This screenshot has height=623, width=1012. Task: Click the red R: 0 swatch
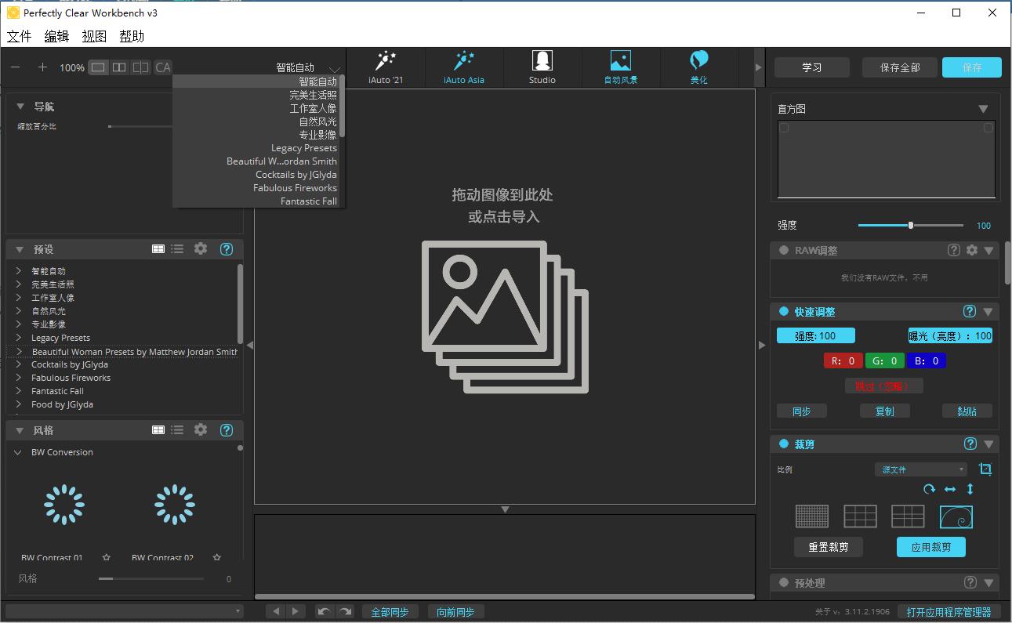843,361
